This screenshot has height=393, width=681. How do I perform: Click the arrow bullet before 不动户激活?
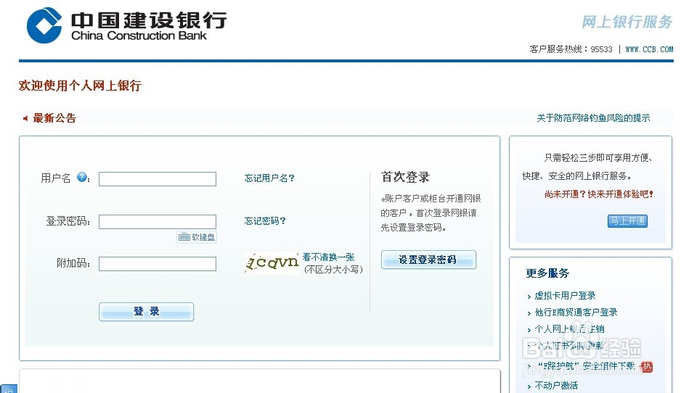[x=529, y=386]
